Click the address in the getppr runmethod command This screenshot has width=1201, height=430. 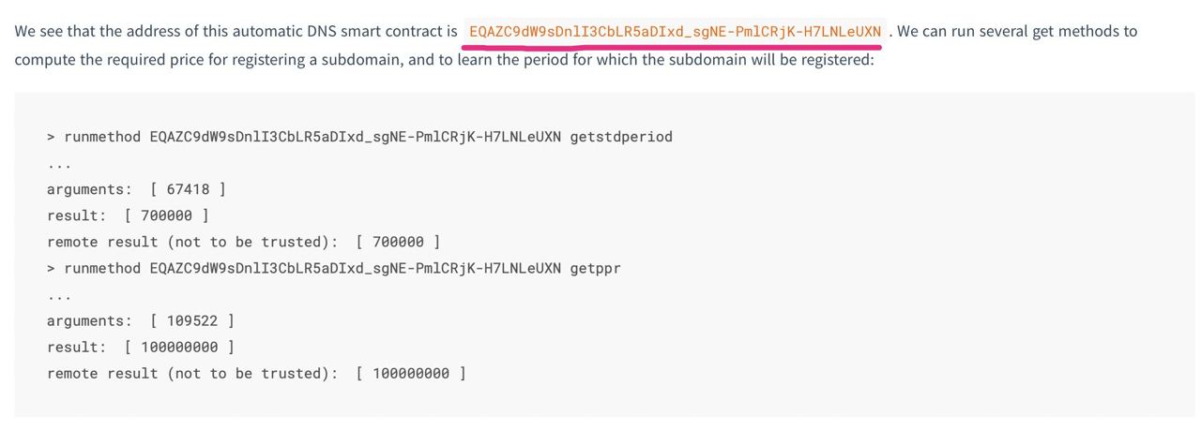click(x=355, y=268)
